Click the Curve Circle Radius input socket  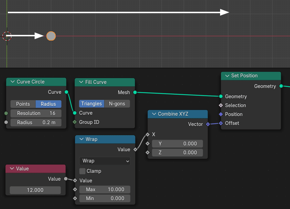click(x=6, y=122)
